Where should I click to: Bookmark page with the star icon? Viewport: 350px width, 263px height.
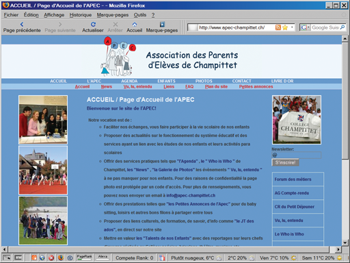point(285,27)
